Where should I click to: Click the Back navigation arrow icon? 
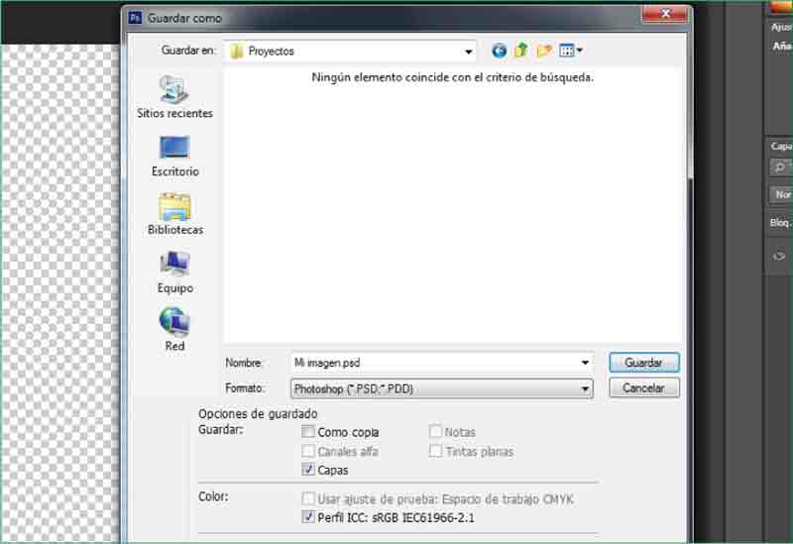coord(499,51)
